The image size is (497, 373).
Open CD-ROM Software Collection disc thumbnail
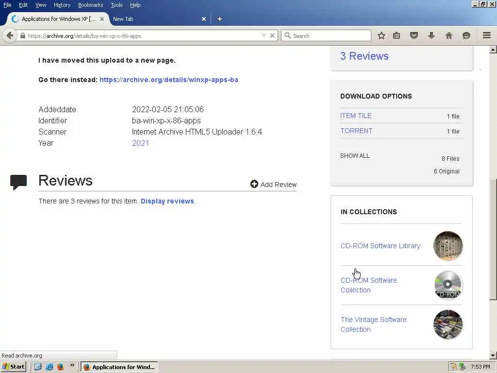448,285
